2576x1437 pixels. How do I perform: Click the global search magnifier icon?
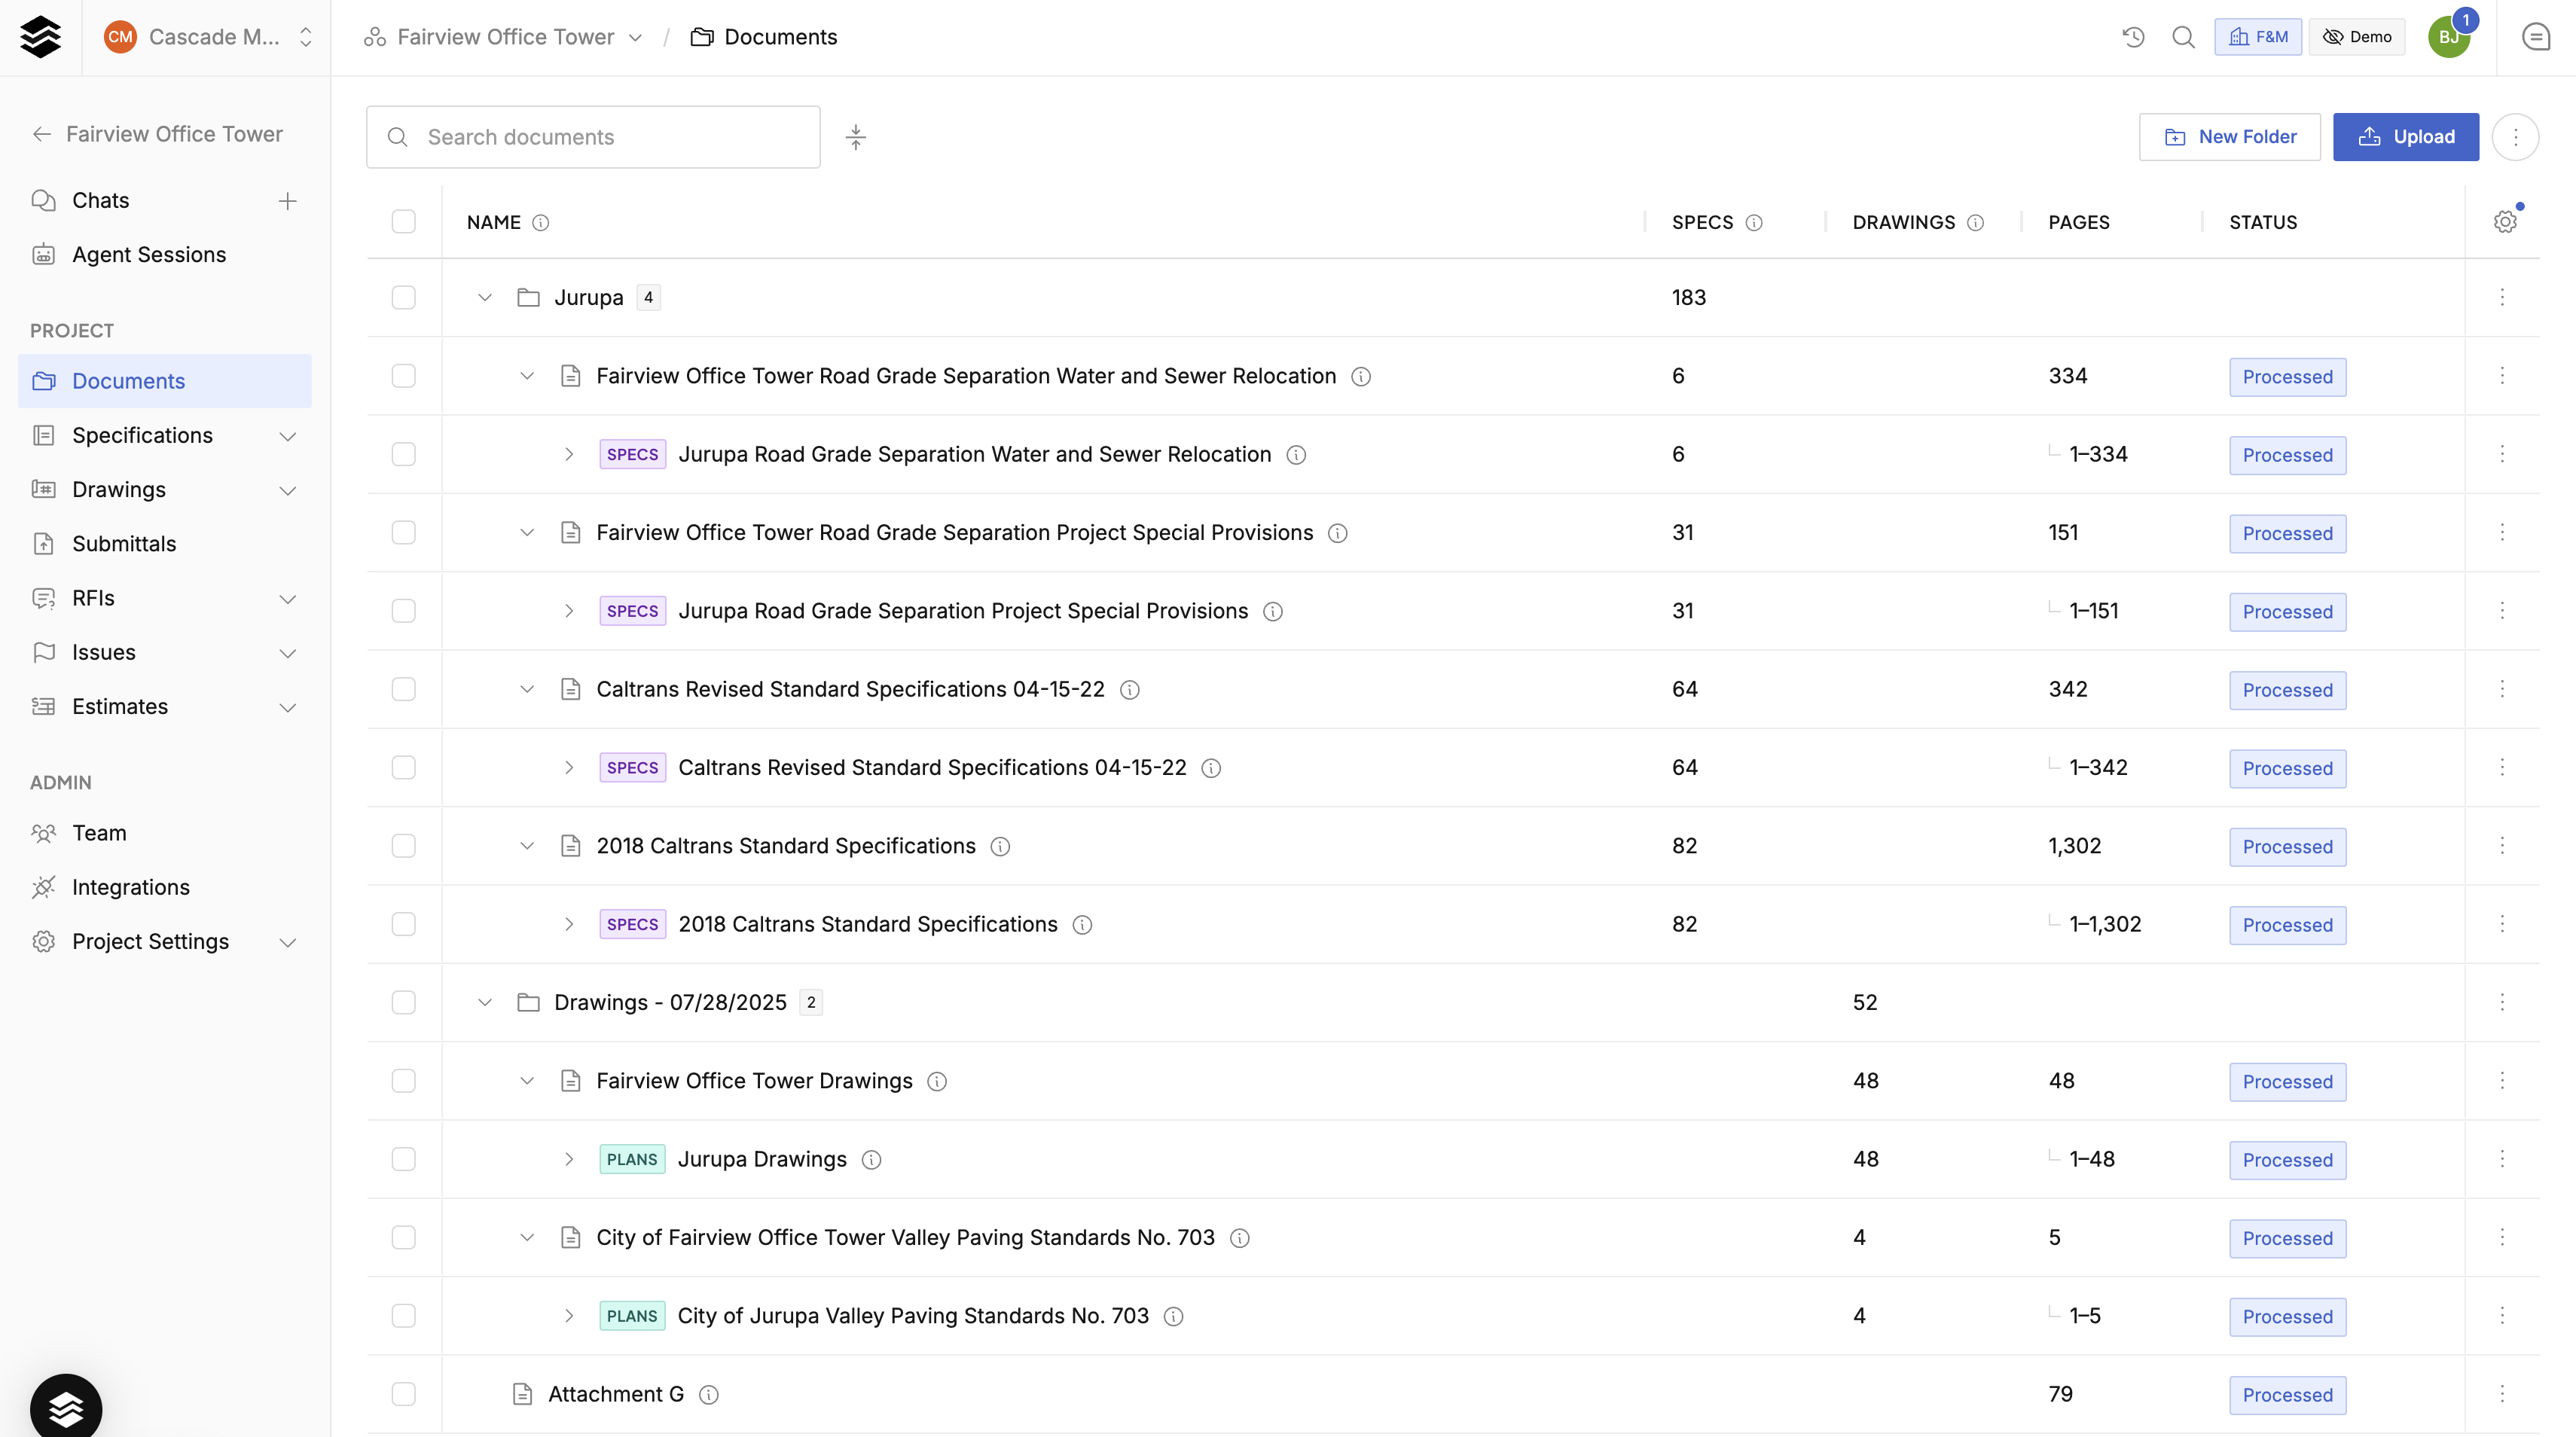coord(2183,37)
